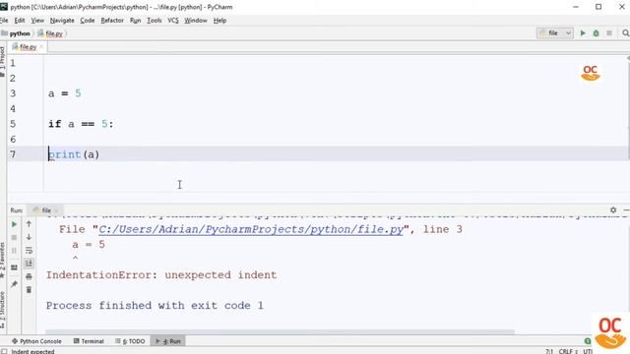
Task: Open Run panel settings gear
Action: point(613,209)
